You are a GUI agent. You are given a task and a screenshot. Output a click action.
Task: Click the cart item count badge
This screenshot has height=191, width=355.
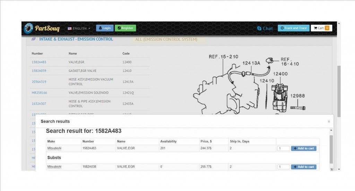click(x=327, y=28)
